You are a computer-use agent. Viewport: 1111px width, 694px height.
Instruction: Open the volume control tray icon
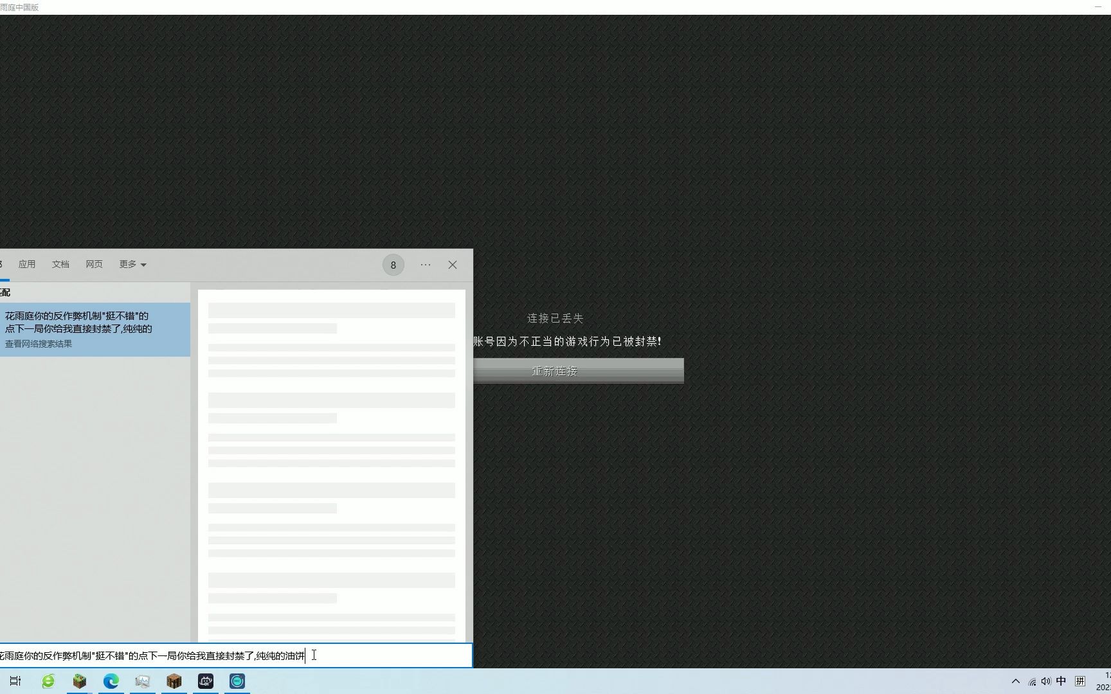click(1046, 681)
